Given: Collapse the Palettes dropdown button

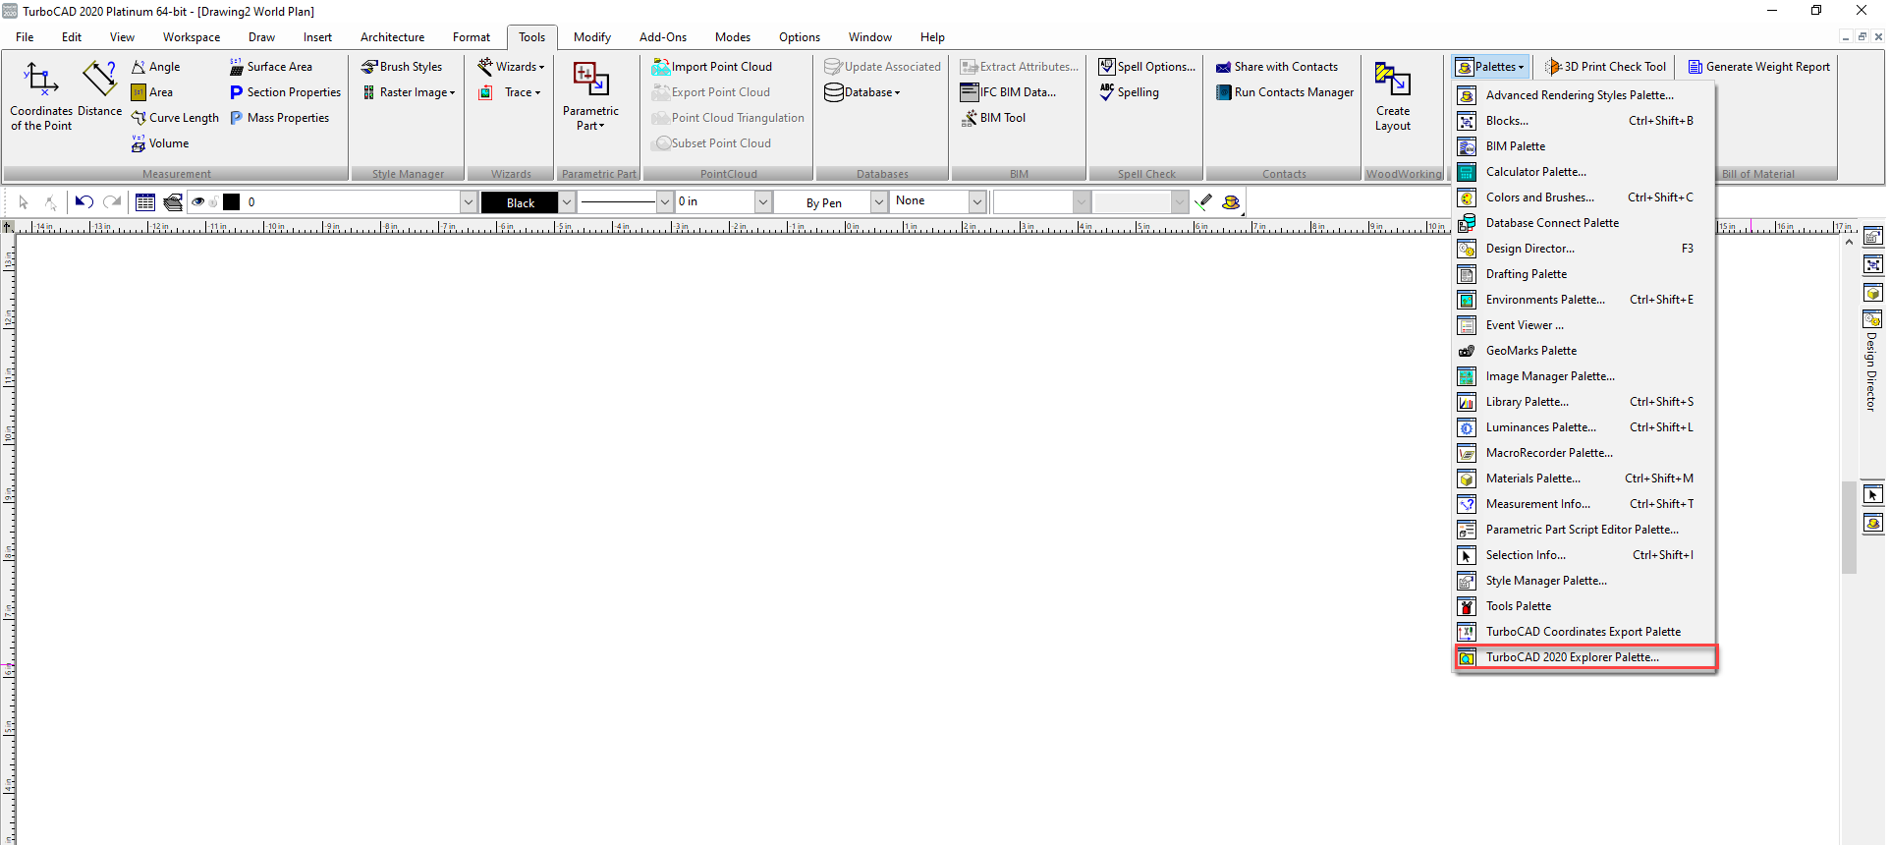Looking at the screenshot, I should [1491, 67].
